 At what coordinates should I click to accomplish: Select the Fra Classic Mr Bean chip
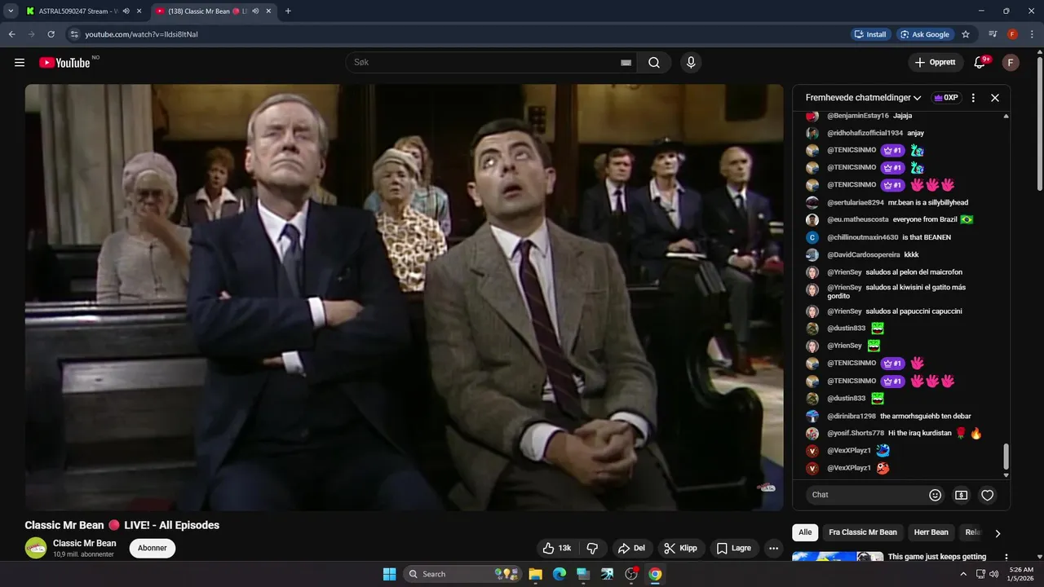[863, 532]
